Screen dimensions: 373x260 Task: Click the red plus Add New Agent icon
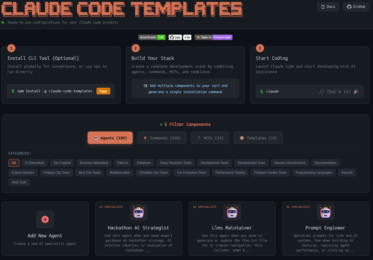[45, 219]
